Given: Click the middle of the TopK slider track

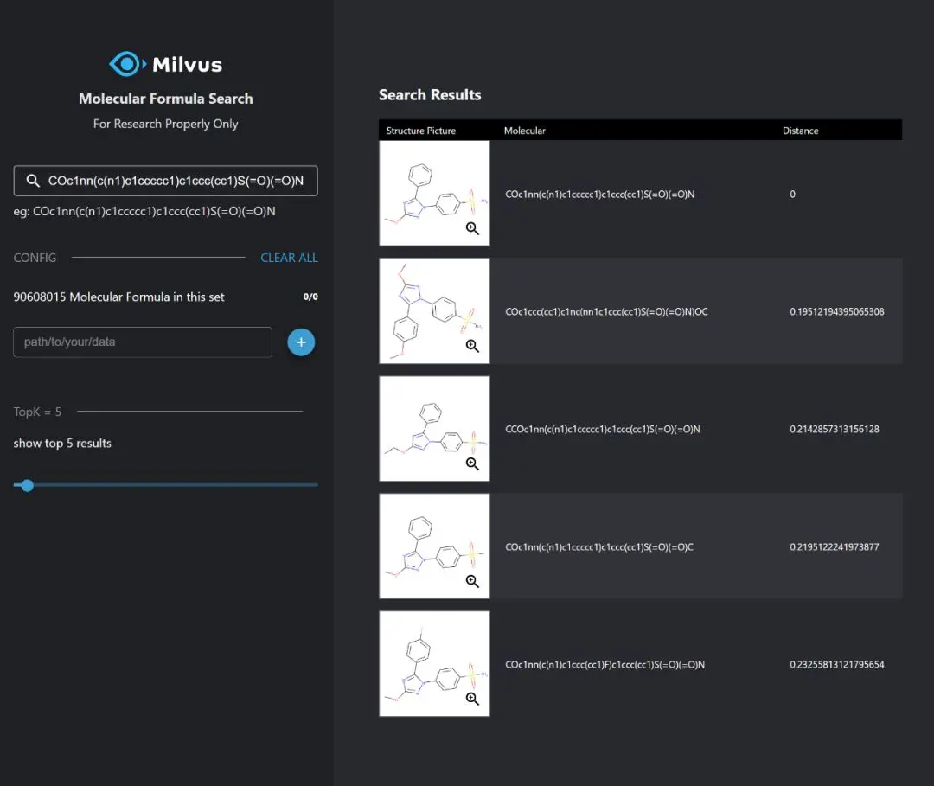Looking at the screenshot, I should [165, 485].
